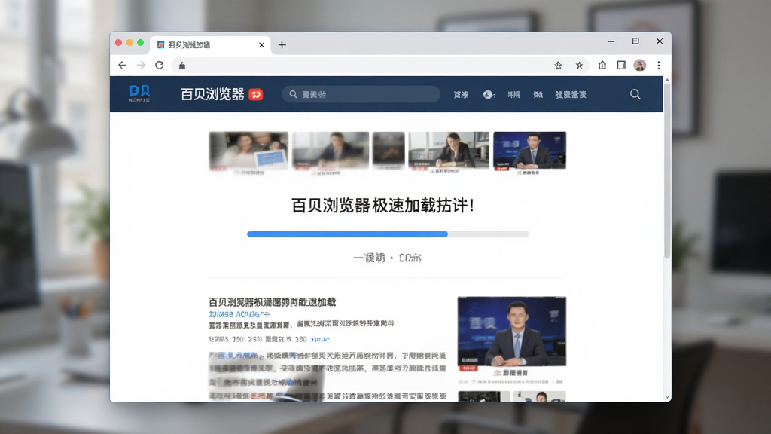771x434 pixels.
Task: Open large news anchor image beside article
Action: click(x=511, y=332)
